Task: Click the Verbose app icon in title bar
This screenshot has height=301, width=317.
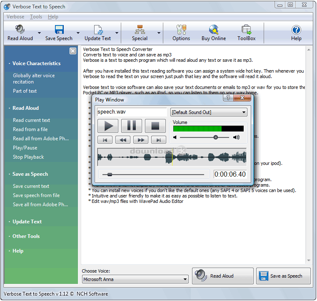Action: click(7, 7)
